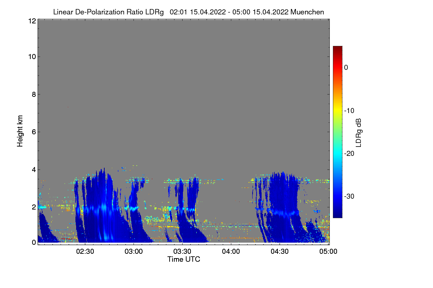The width and height of the screenshot is (433, 288).
Task: Click the colorbar tick label '-10'
Action: coord(349,111)
